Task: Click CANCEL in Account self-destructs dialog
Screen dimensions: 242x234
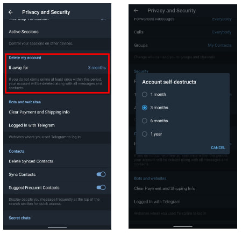Action: click(218, 147)
